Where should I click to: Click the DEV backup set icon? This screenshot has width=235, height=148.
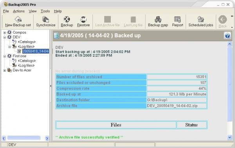coord(9,37)
